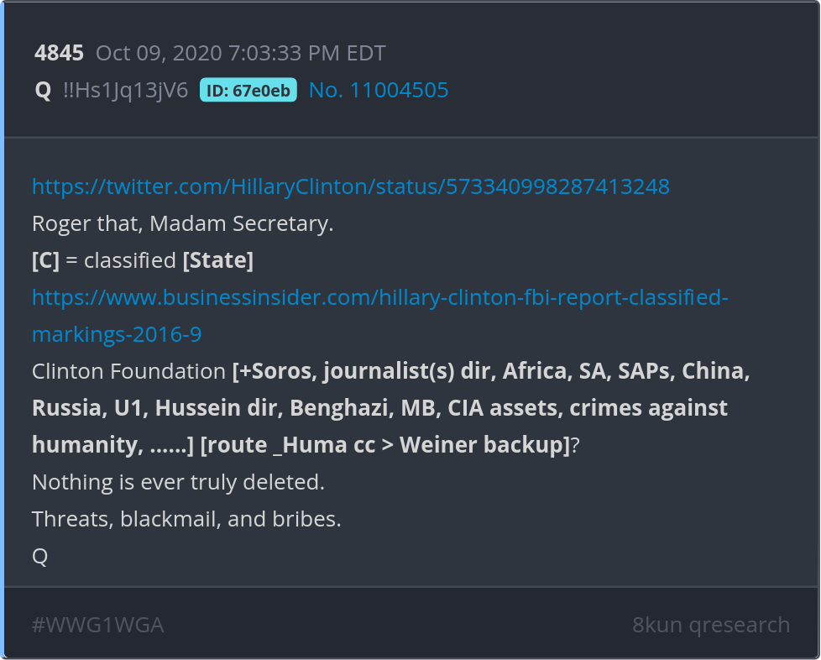
Task: Click the words "Clinton Foundation"
Action: [129, 372]
